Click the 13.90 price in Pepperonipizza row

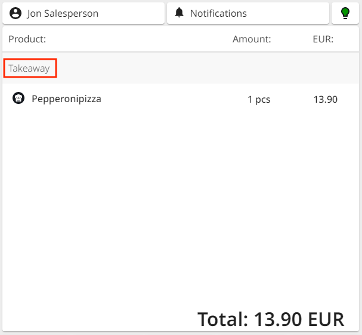(x=325, y=100)
